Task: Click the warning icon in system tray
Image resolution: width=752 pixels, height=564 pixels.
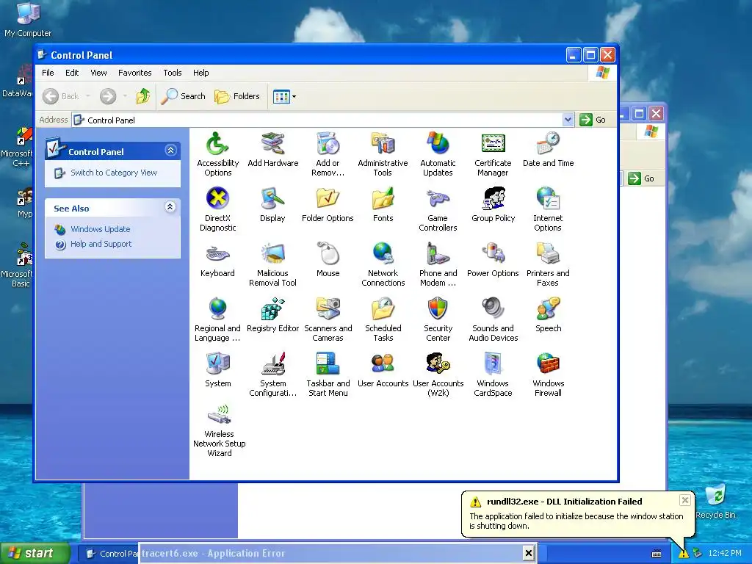Action: point(683,554)
